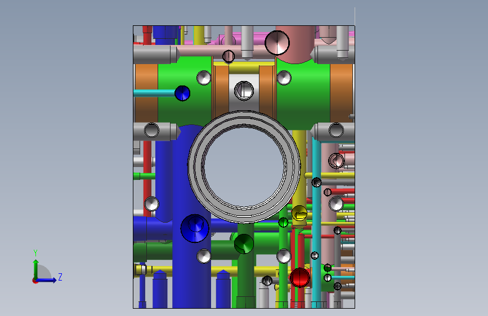Select the wide blue vertical pipe
Viewport: 488px width, 316px height.
coord(191,218)
